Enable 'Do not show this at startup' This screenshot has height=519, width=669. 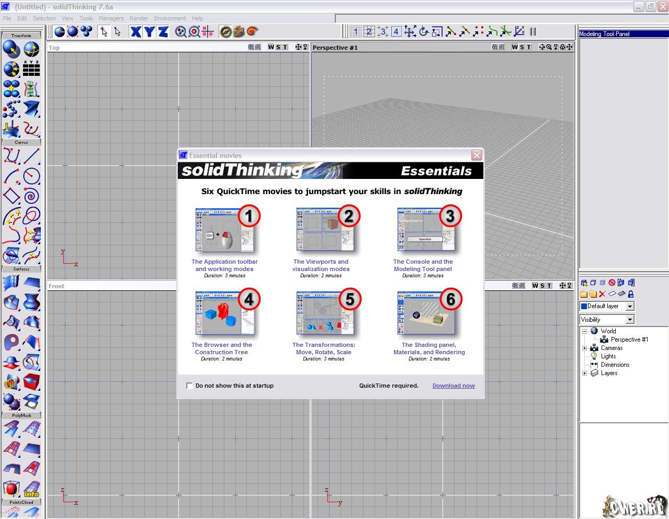pyautogui.click(x=189, y=386)
